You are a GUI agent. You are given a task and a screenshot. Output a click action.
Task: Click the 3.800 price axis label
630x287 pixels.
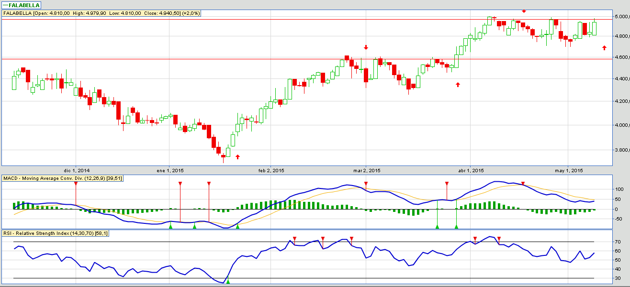pyautogui.click(x=622, y=150)
